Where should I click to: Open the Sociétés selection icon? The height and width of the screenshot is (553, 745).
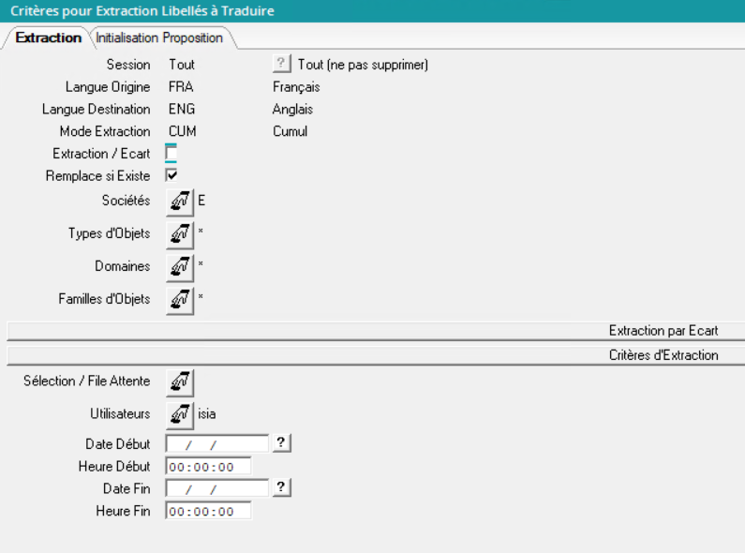[180, 202]
